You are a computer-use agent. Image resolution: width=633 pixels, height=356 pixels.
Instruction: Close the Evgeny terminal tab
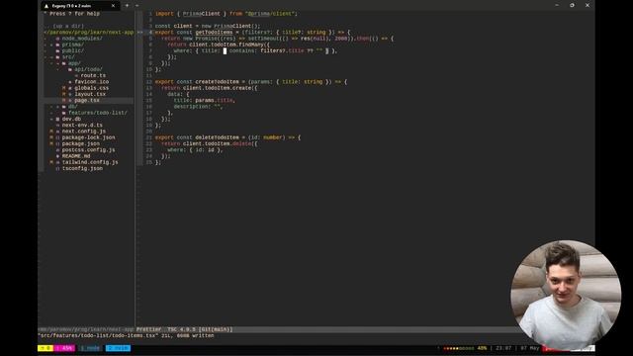click(x=113, y=6)
